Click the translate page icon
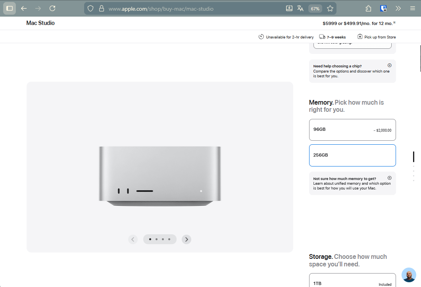Screen dimensions: 421x287 click(x=300, y=8)
